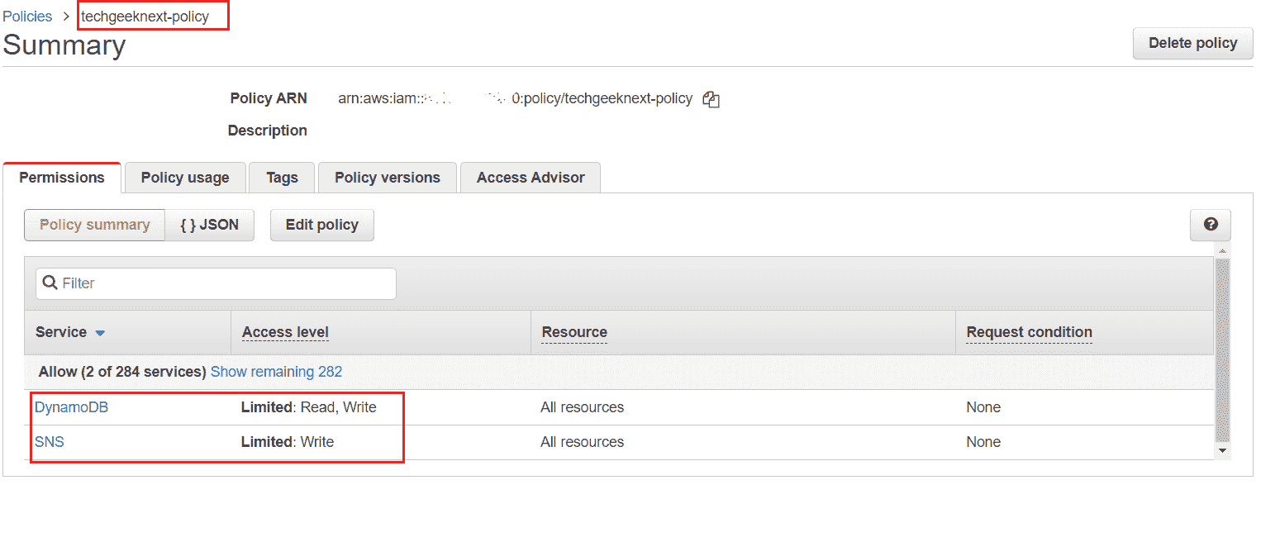The width and height of the screenshot is (1261, 537).
Task: Sort by the Service column arrow
Action: [100, 333]
